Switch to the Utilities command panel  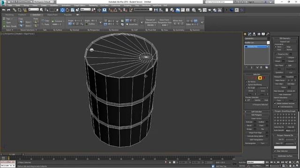click(x=268, y=34)
